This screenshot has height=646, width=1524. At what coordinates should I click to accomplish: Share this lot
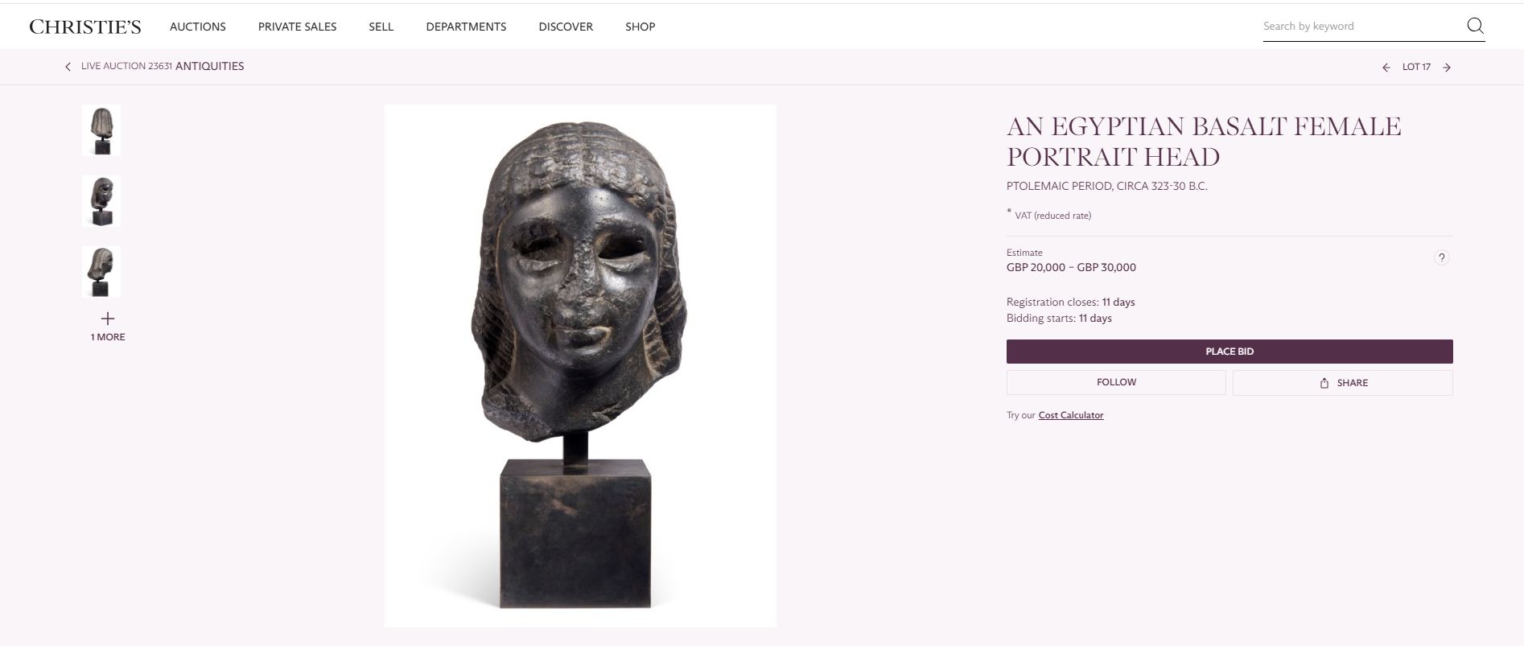coord(1342,383)
